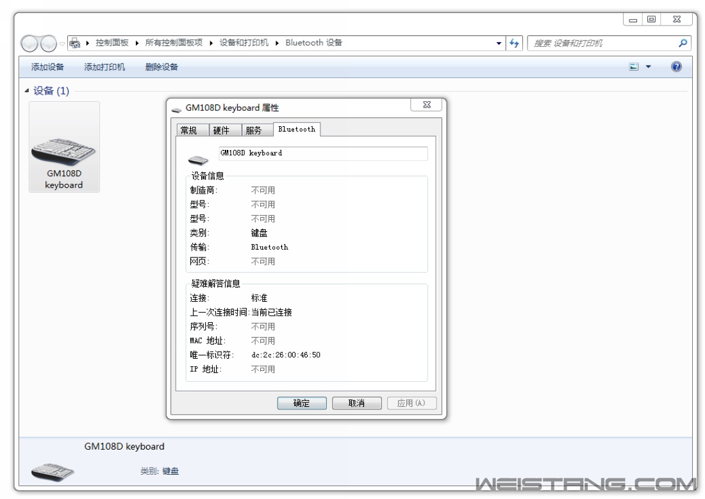Refresh the Bluetooth 设备 folder view
Screen dimensions: 705x499
click(x=515, y=43)
